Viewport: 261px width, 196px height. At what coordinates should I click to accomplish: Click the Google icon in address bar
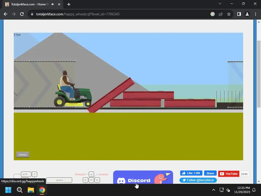212,14
